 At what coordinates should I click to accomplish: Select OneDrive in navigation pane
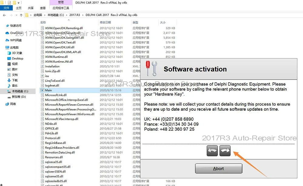point(16,33)
